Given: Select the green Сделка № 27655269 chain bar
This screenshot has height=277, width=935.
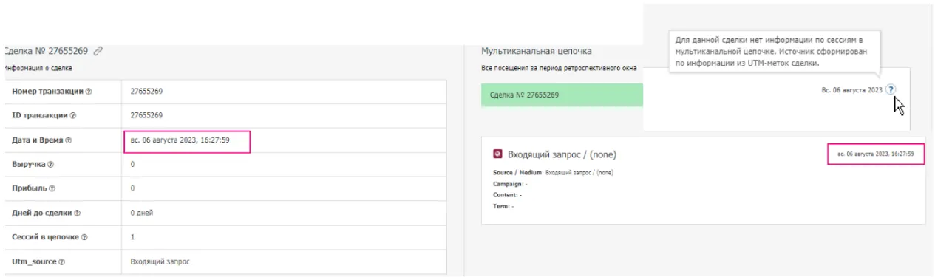Looking at the screenshot, I should click(x=562, y=95).
